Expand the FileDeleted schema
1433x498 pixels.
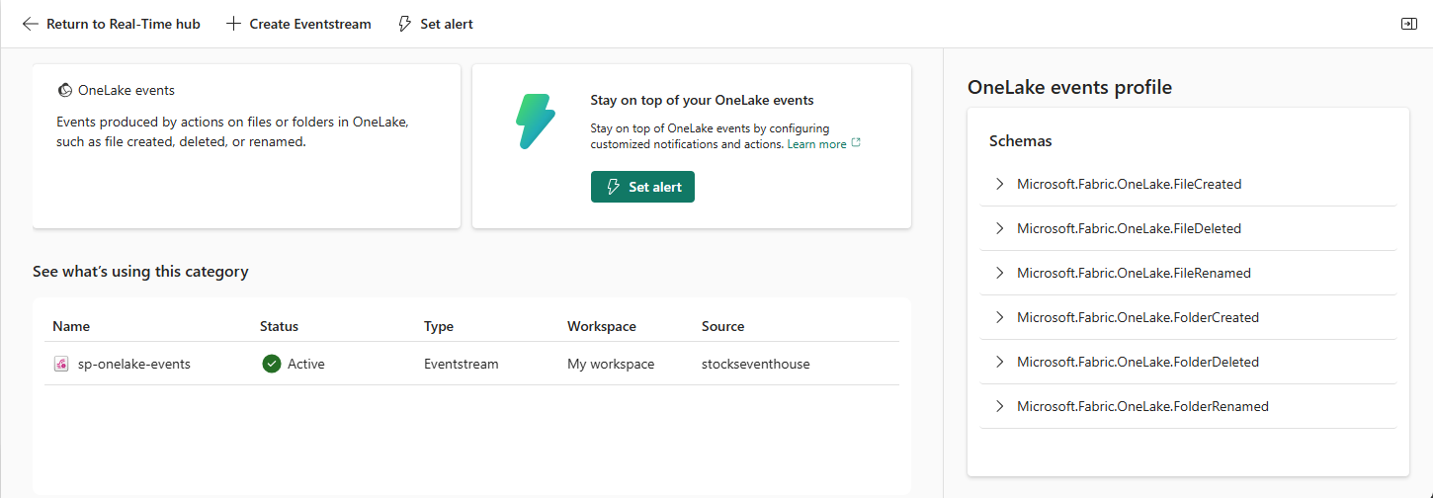coord(999,228)
